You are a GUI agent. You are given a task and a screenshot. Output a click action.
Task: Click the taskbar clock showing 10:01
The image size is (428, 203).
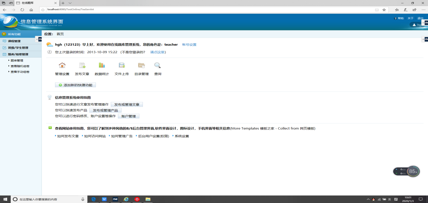(x=408, y=199)
